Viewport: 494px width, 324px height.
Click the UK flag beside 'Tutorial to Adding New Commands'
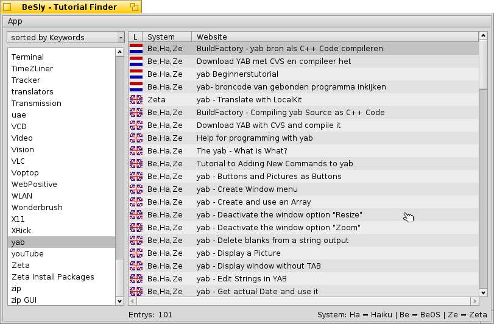(x=136, y=163)
